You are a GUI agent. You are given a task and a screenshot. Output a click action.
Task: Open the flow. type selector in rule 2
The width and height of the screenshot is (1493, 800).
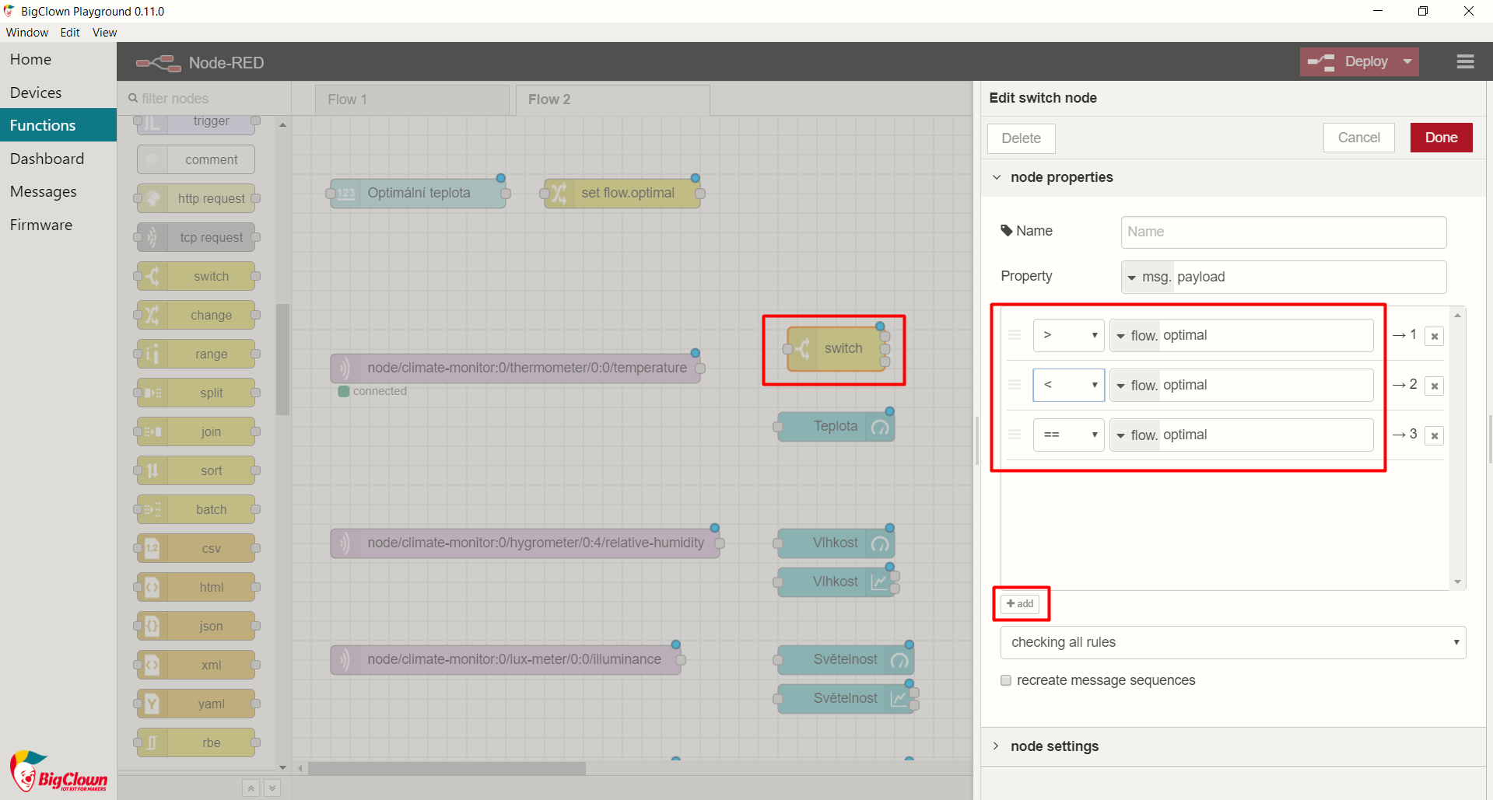pos(1136,385)
